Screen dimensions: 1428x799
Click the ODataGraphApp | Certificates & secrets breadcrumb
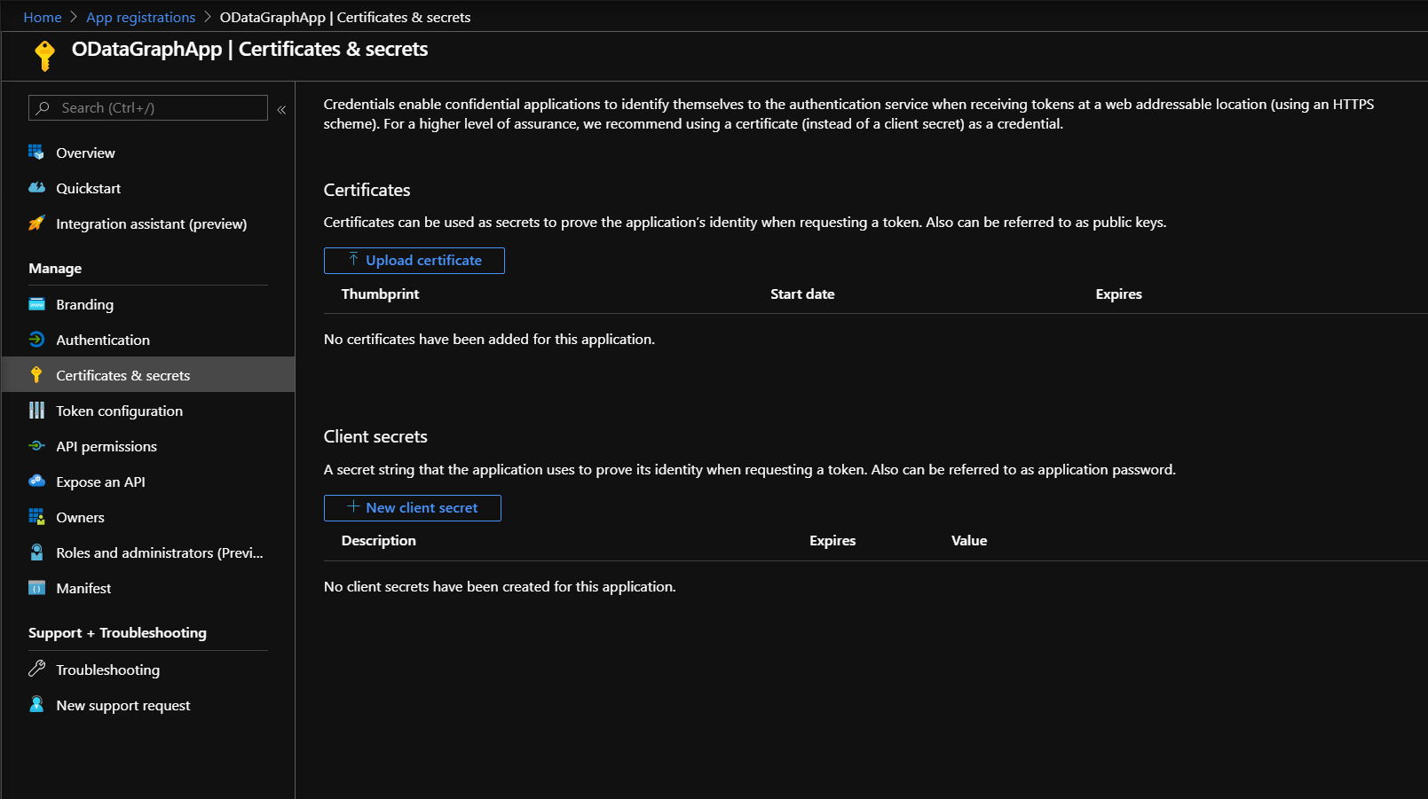coord(345,17)
